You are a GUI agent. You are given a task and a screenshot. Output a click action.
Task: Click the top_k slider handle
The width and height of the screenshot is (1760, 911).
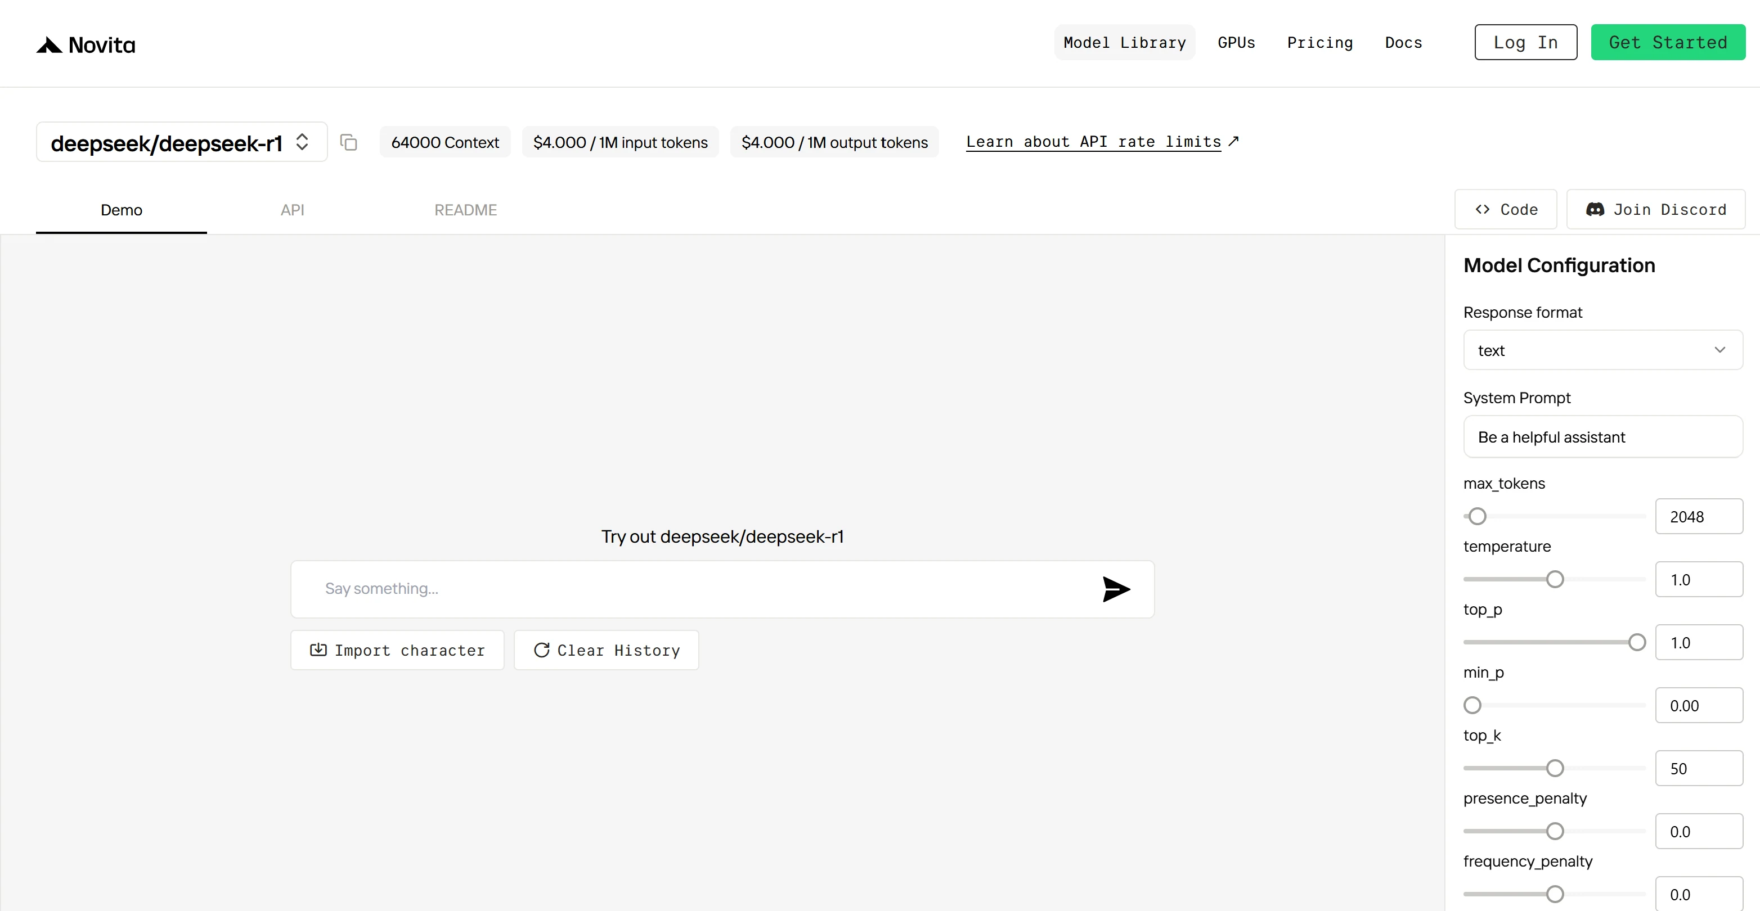coord(1555,768)
